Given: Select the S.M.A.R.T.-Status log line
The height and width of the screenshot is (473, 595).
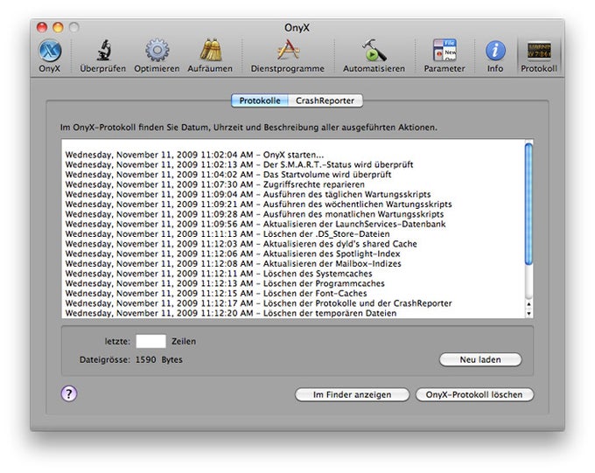Looking at the screenshot, I should tap(239, 164).
